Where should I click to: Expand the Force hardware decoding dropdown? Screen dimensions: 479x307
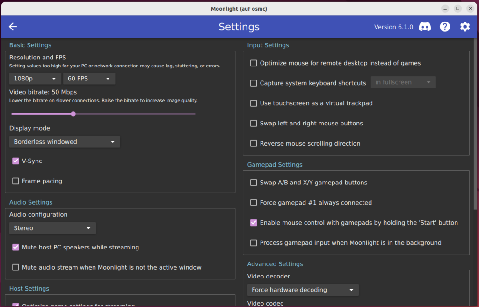(x=303, y=290)
